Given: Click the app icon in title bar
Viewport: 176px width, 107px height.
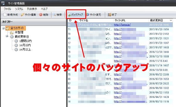Looking at the screenshot, I should tap(3, 3).
